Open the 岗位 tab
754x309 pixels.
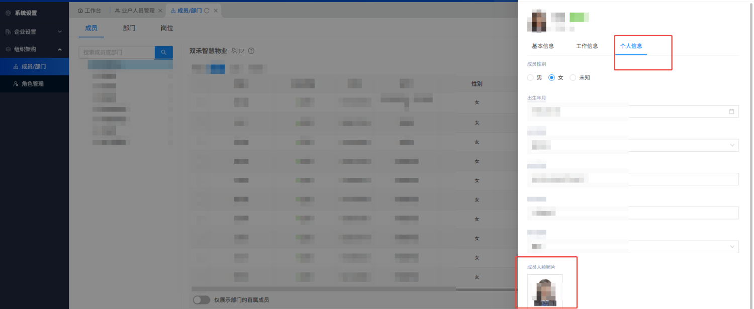pyautogui.click(x=167, y=28)
